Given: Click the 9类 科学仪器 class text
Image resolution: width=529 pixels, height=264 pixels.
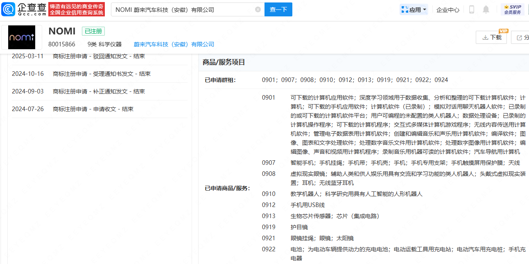Looking at the screenshot, I should tap(104, 44).
